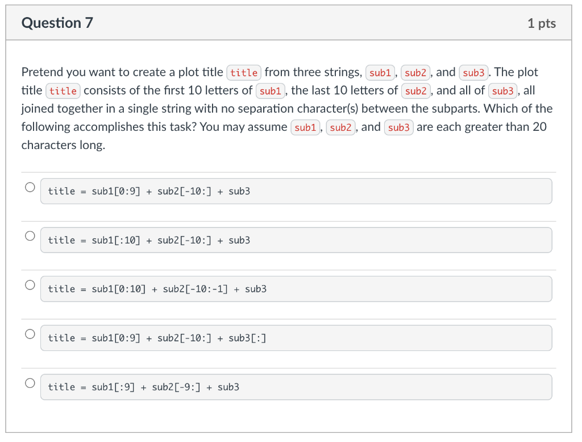Select the radio button for first answer option

30,186
